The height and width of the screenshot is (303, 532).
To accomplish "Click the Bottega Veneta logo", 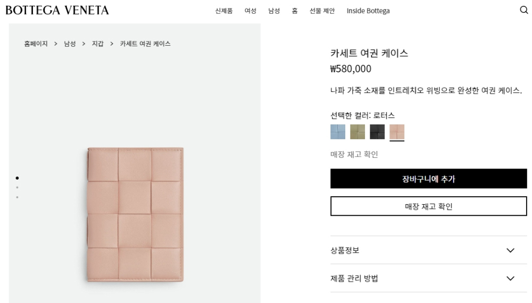I will tap(57, 11).
